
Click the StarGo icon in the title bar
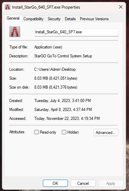(8, 7)
